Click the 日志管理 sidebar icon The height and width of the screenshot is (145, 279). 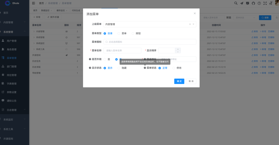pyautogui.click(x=3, y=110)
